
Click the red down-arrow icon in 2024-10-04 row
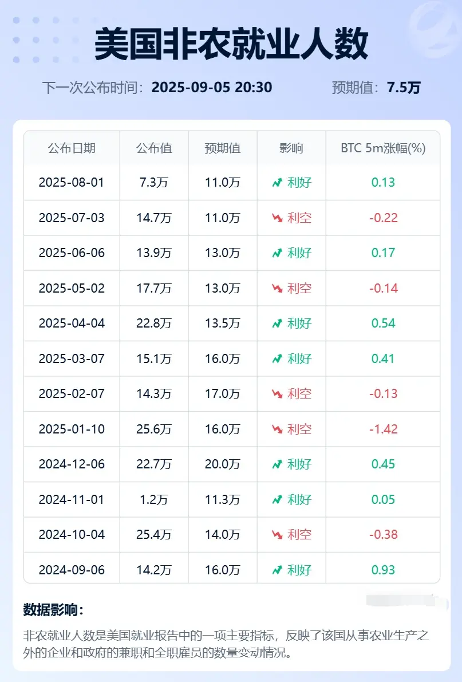tap(277, 535)
